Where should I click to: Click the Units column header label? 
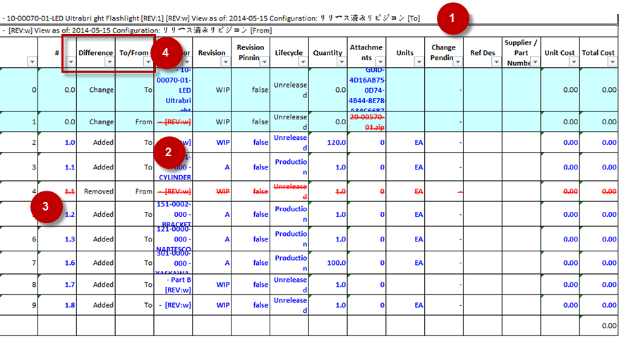[x=405, y=52]
